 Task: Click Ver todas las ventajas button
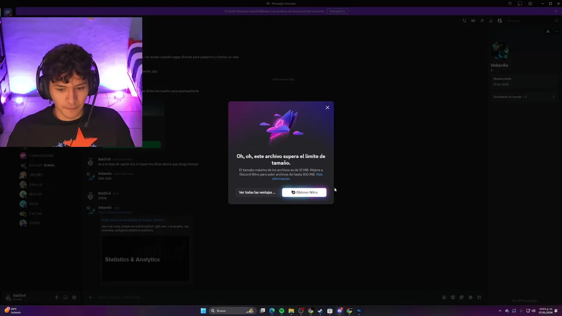[x=257, y=192]
